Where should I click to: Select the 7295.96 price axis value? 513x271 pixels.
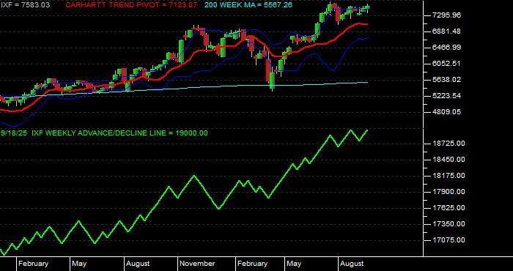(x=446, y=15)
